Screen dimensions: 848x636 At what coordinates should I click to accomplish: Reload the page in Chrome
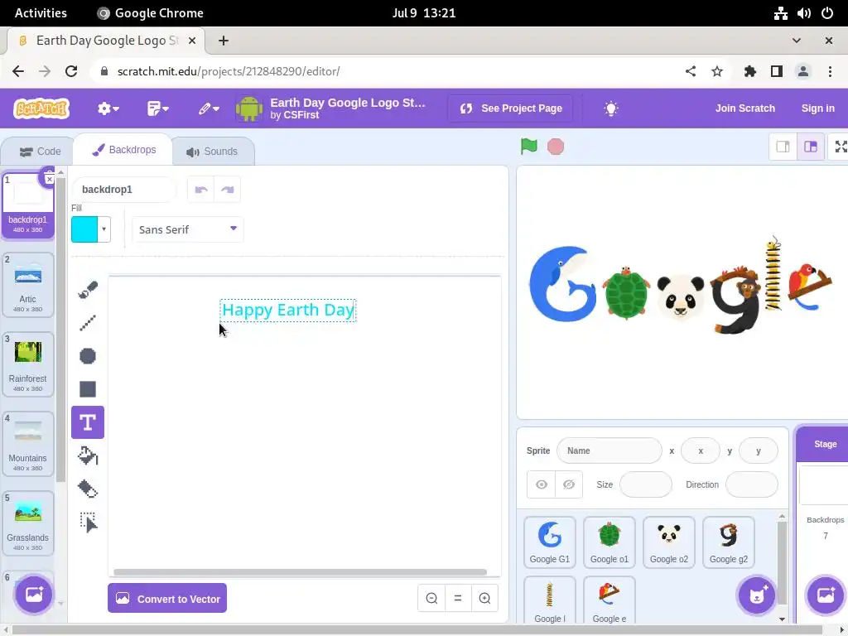point(71,71)
